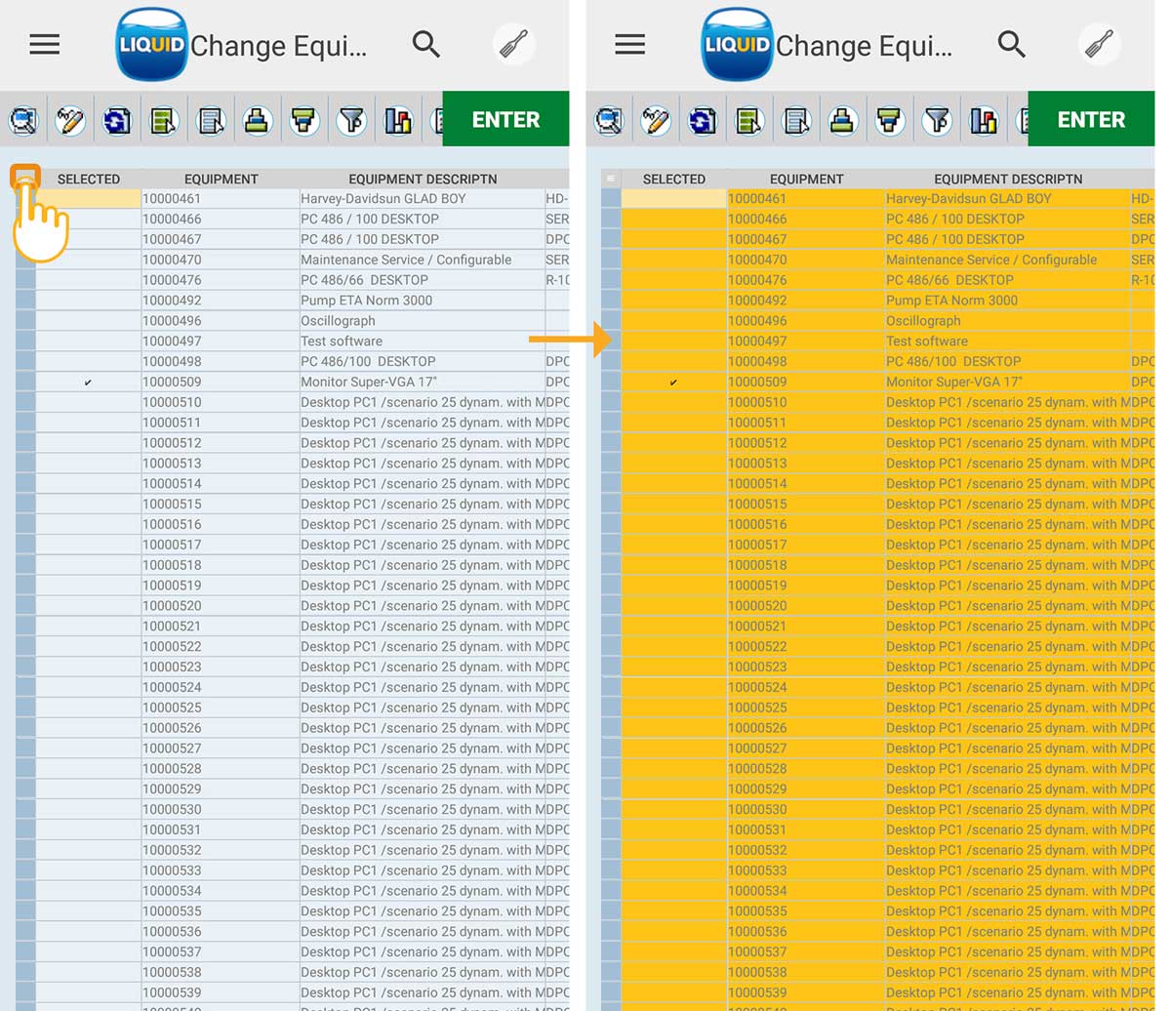Viewport: 1171px width, 1011px height.
Task: Open the hamburger menu in the right panel
Action: coord(630,45)
